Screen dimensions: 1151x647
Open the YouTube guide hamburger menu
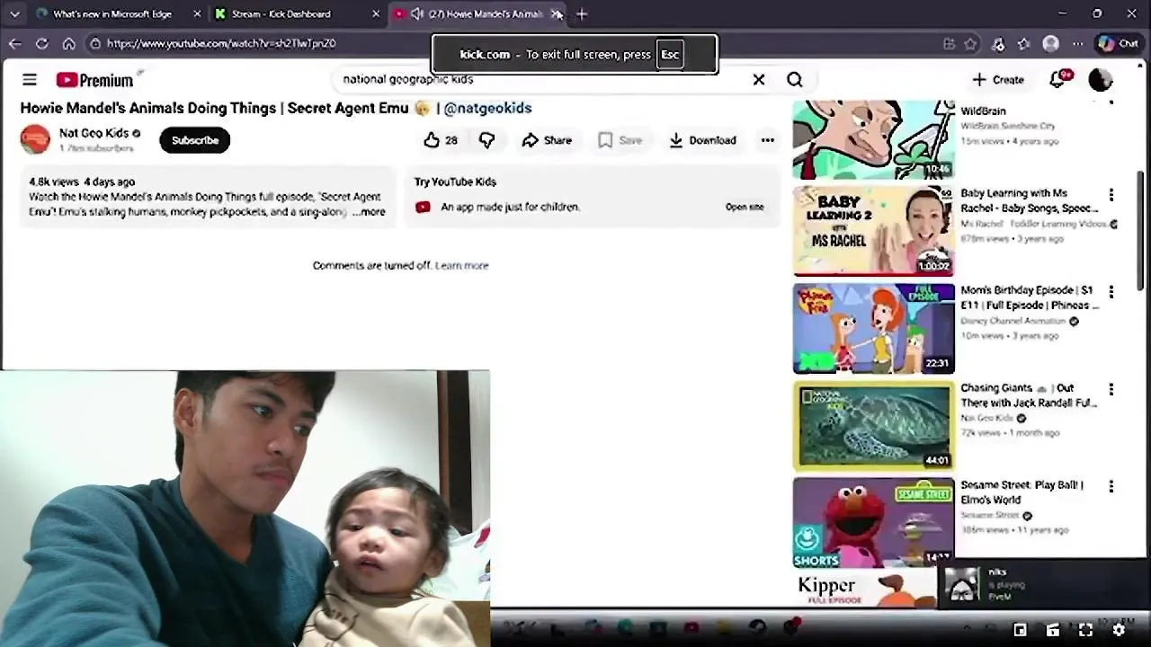pyautogui.click(x=30, y=80)
